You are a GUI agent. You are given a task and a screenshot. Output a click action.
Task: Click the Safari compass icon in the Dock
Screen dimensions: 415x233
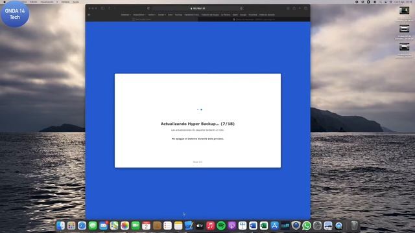point(82,226)
